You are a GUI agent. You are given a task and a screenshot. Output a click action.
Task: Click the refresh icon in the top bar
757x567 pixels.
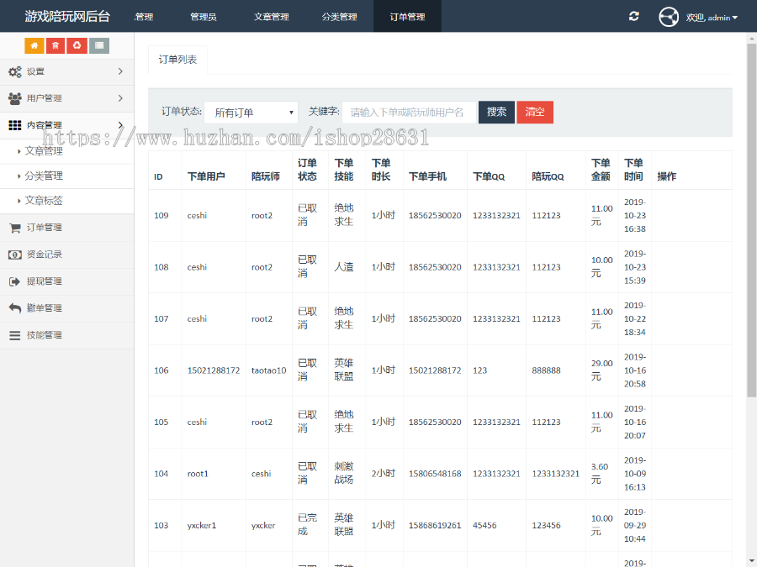point(633,16)
